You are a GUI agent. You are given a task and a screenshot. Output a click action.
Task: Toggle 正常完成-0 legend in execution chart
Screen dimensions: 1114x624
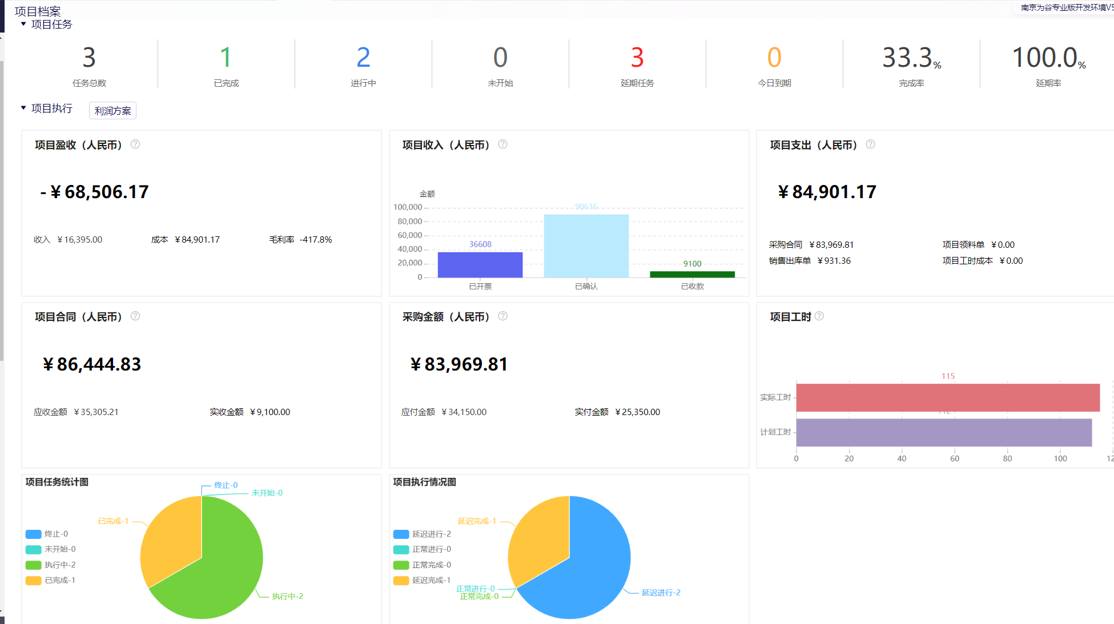pos(422,565)
